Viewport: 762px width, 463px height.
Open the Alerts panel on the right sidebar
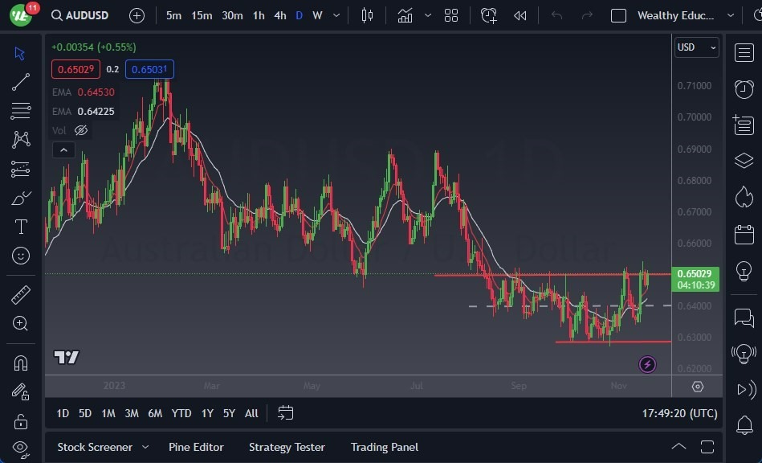tap(743, 89)
